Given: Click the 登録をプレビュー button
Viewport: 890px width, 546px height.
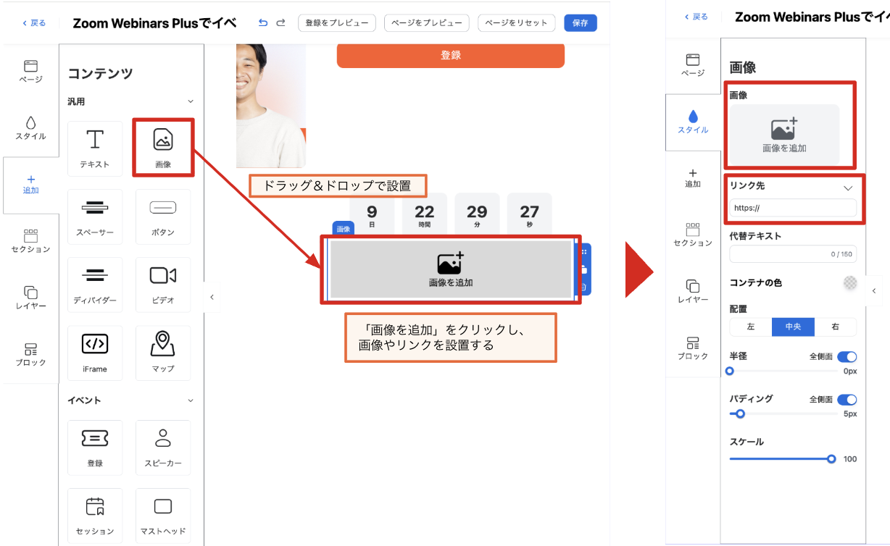Looking at the screenshot, I should 337,23.
